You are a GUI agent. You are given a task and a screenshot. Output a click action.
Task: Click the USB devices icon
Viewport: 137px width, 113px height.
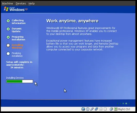[x=92, y=109]
